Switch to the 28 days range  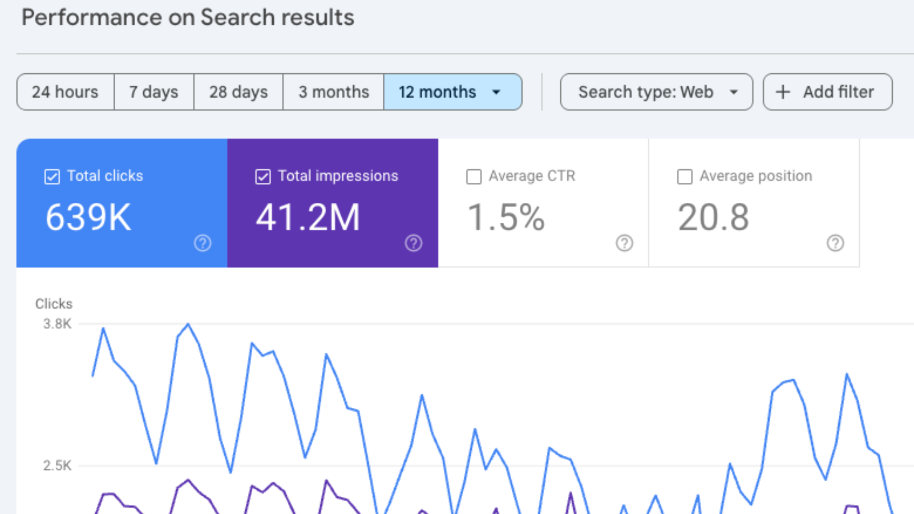238,92
